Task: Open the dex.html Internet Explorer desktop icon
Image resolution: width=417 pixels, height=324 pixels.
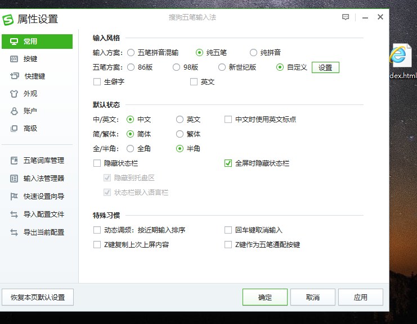Action: pos(403,61)
